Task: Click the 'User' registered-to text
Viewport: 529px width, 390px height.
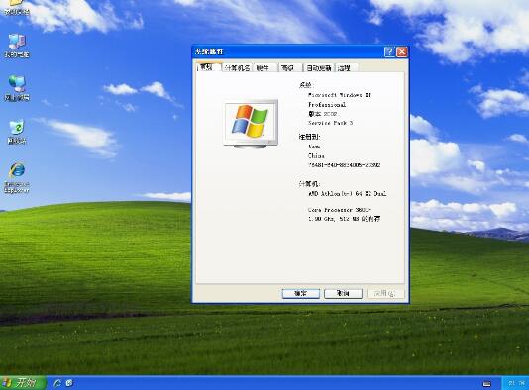Action: point(314,146)
